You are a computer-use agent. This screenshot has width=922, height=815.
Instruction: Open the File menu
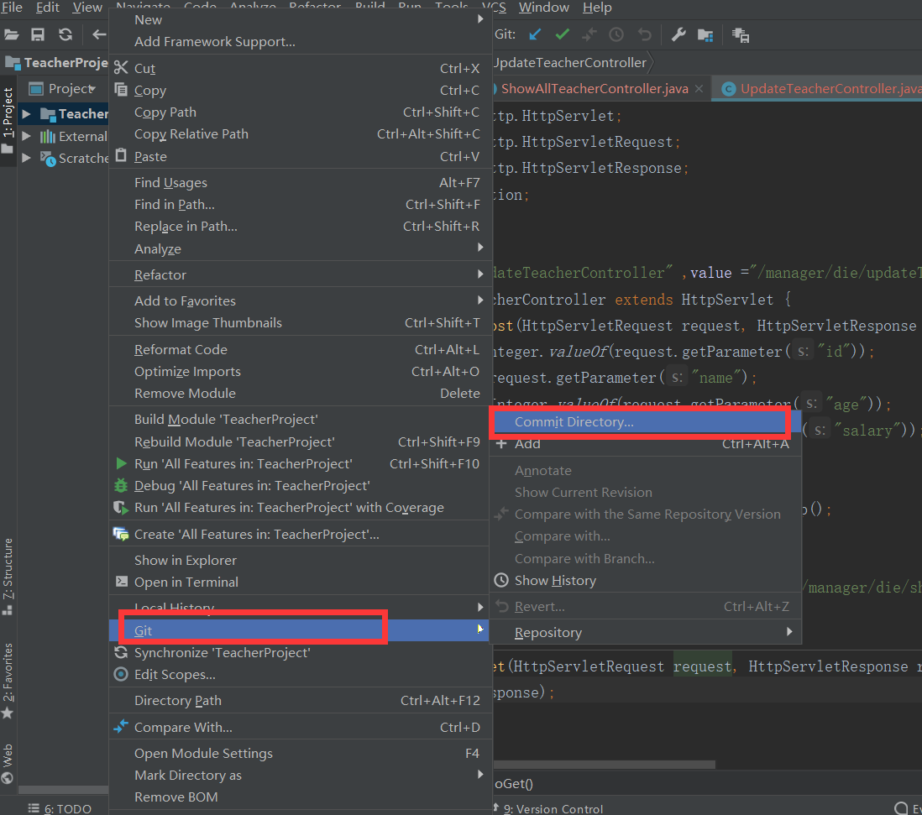(x=12, y=7)
